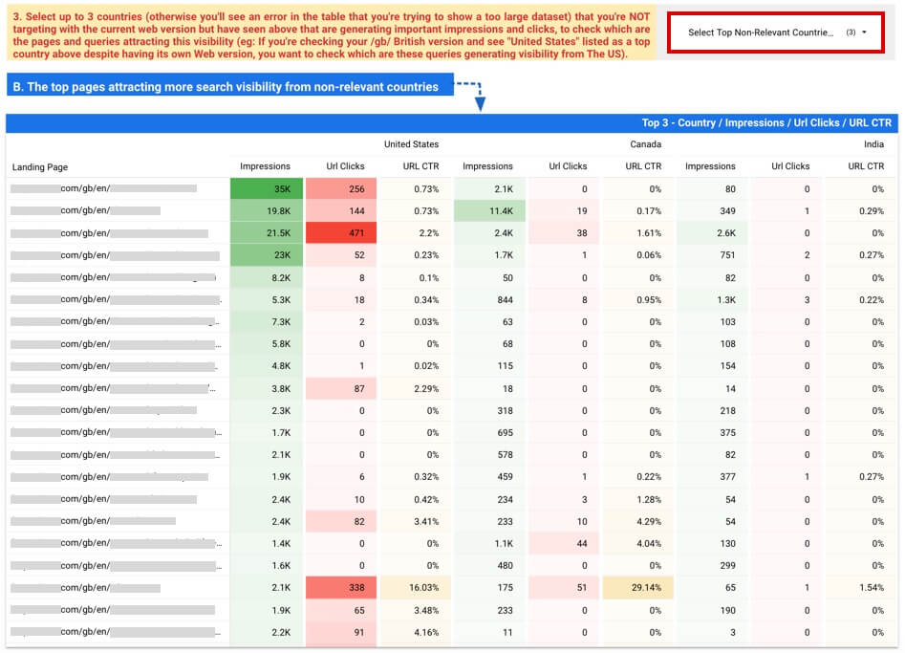
Task: Select the 338 Url Clicks cell
Action: 341,587
